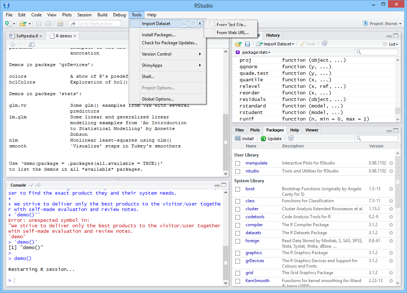Maximize the Console pane
Viewport: 407px width, 293px height.
click(224, 185)
